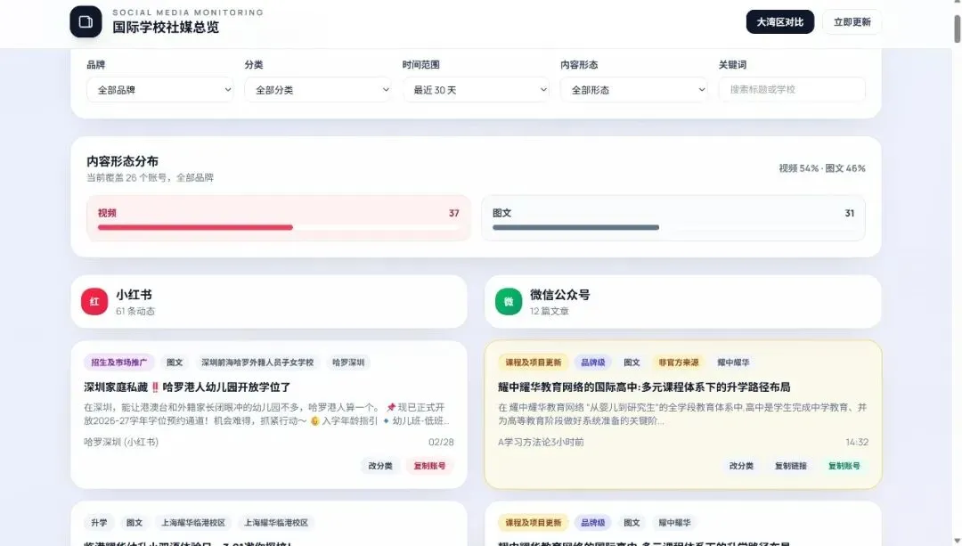The width and height of the screenshot is (962, 546).
Task: Open the 全部品牌 brand dropdown
Action: [160, 90]
